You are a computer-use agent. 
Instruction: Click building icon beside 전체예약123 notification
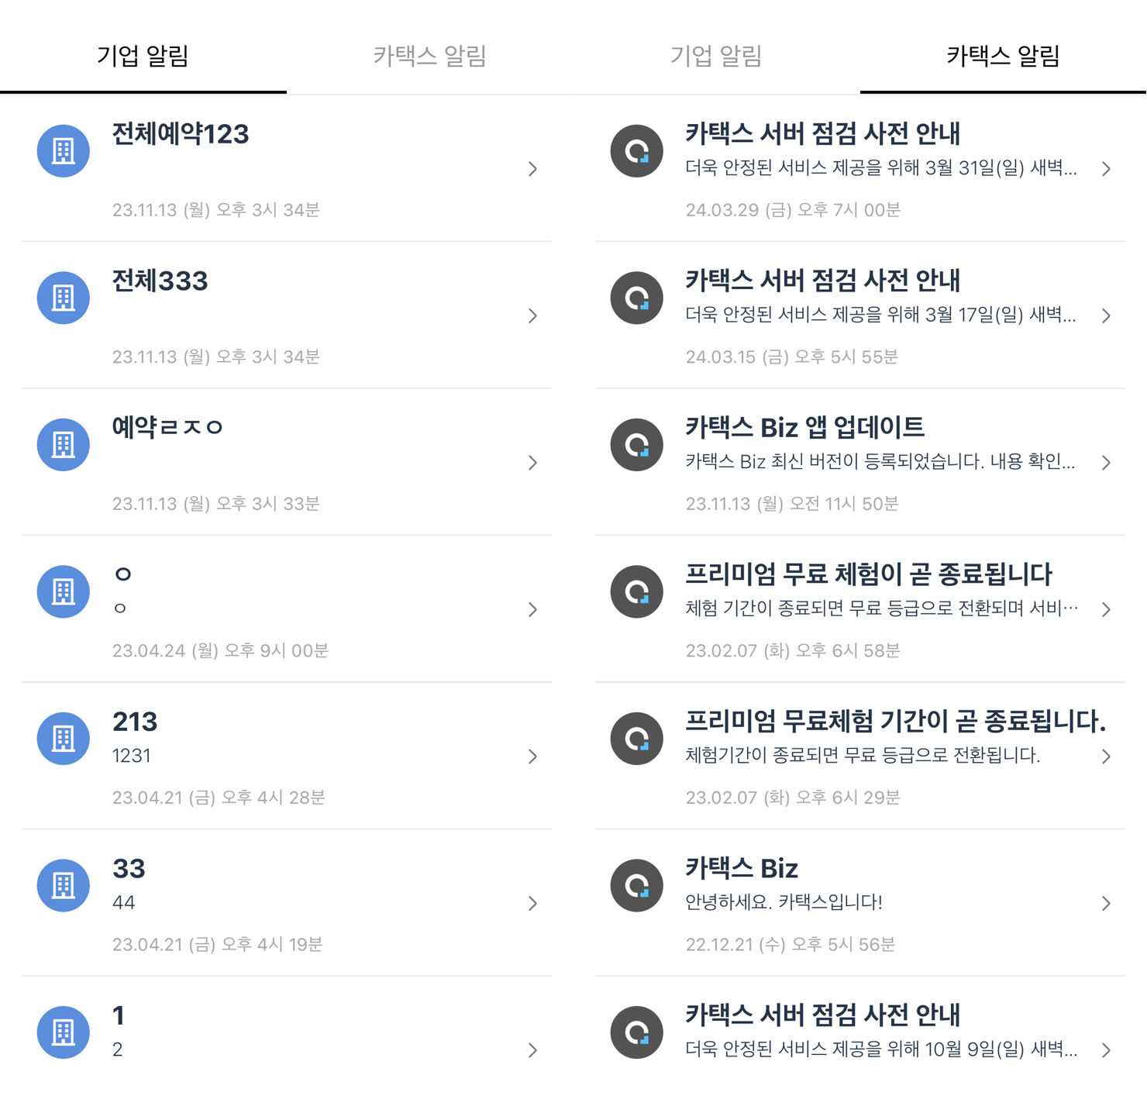click(64, 151)
